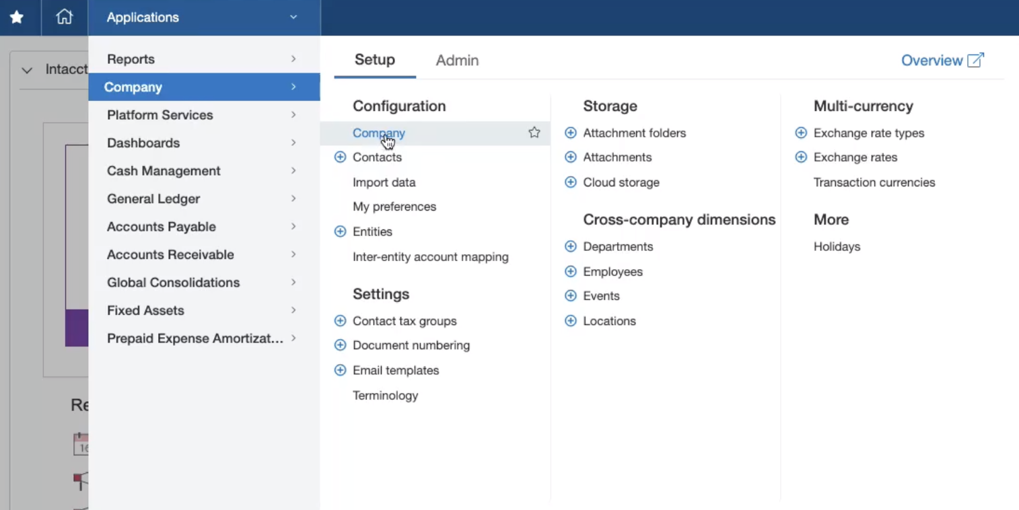Collapse the Intacct dashboard section chevron
The width and height of the screenshot is (1019, 510).
click(27, 70)
